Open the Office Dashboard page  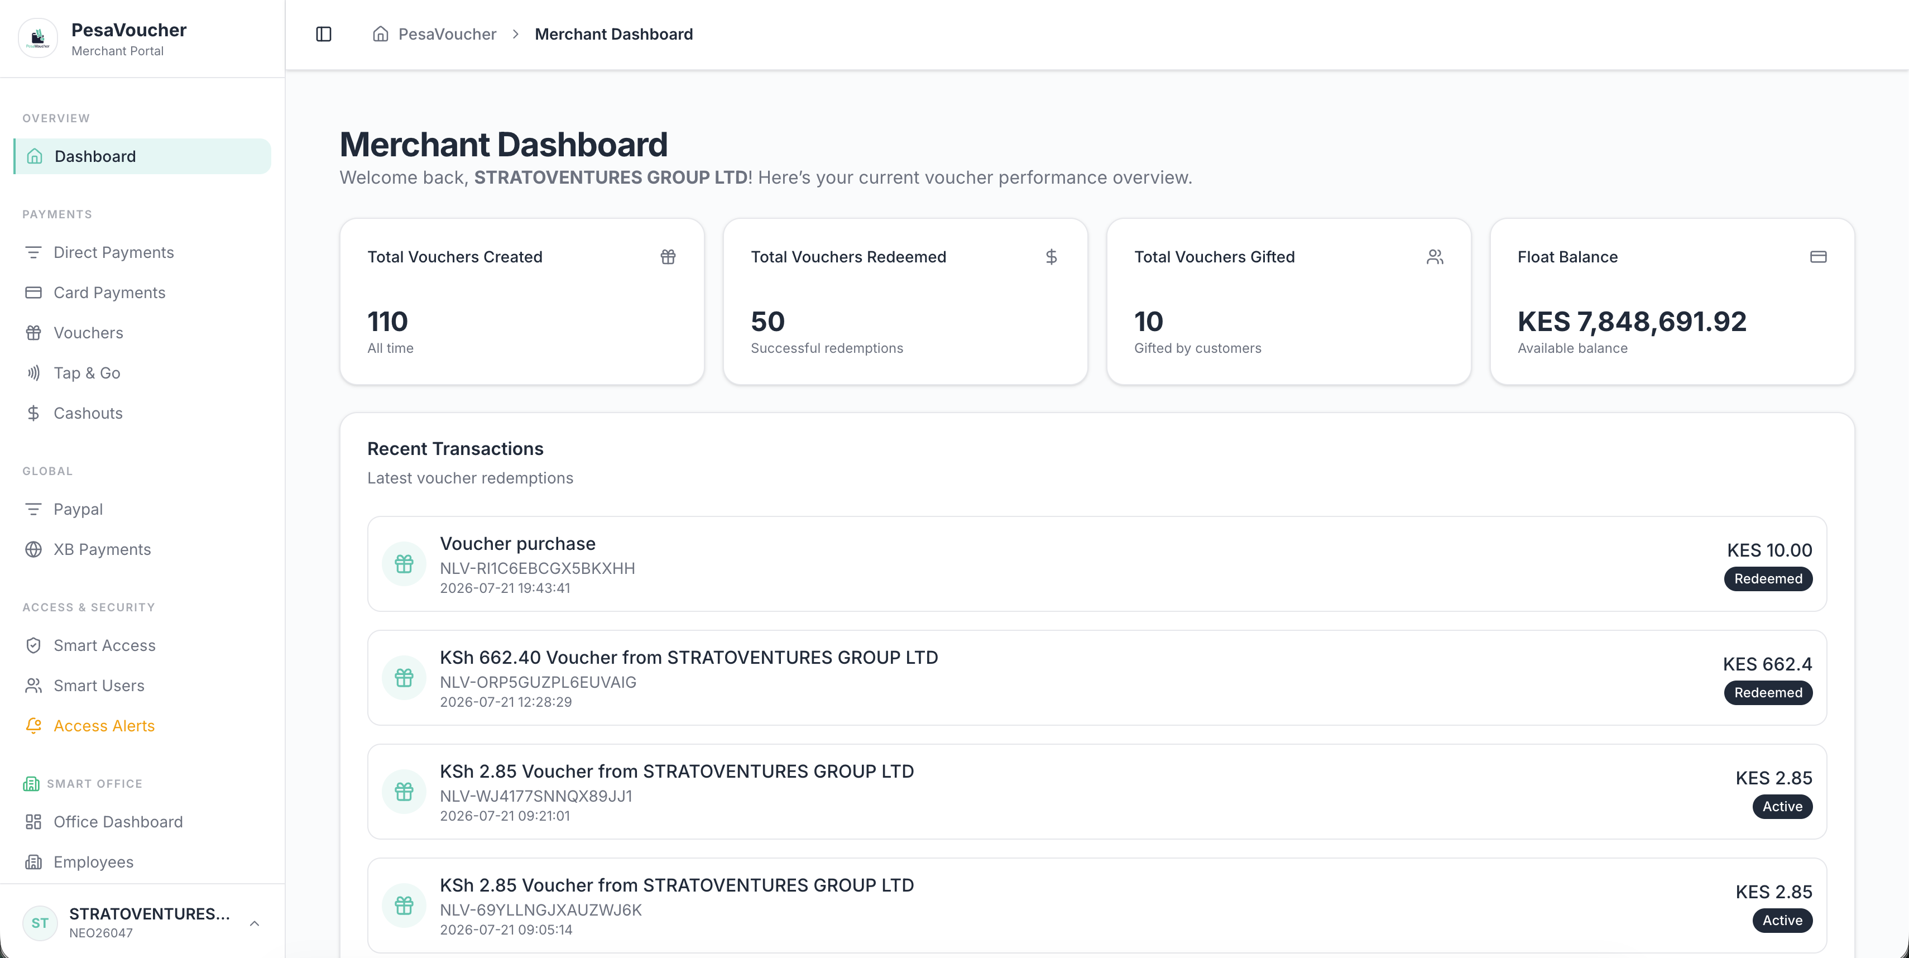point(142,822)
